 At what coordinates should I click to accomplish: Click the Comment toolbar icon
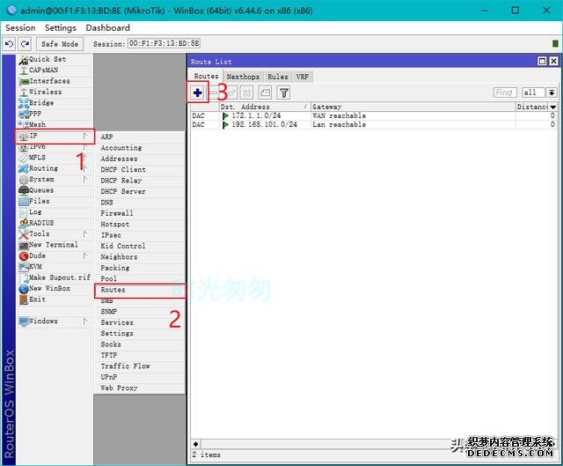[x=265, y=92]
